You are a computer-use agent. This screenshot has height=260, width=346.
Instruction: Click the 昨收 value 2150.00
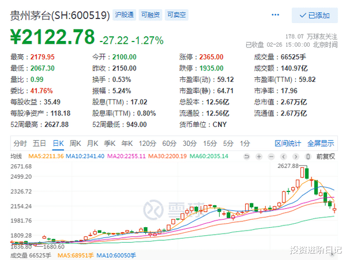124,69
